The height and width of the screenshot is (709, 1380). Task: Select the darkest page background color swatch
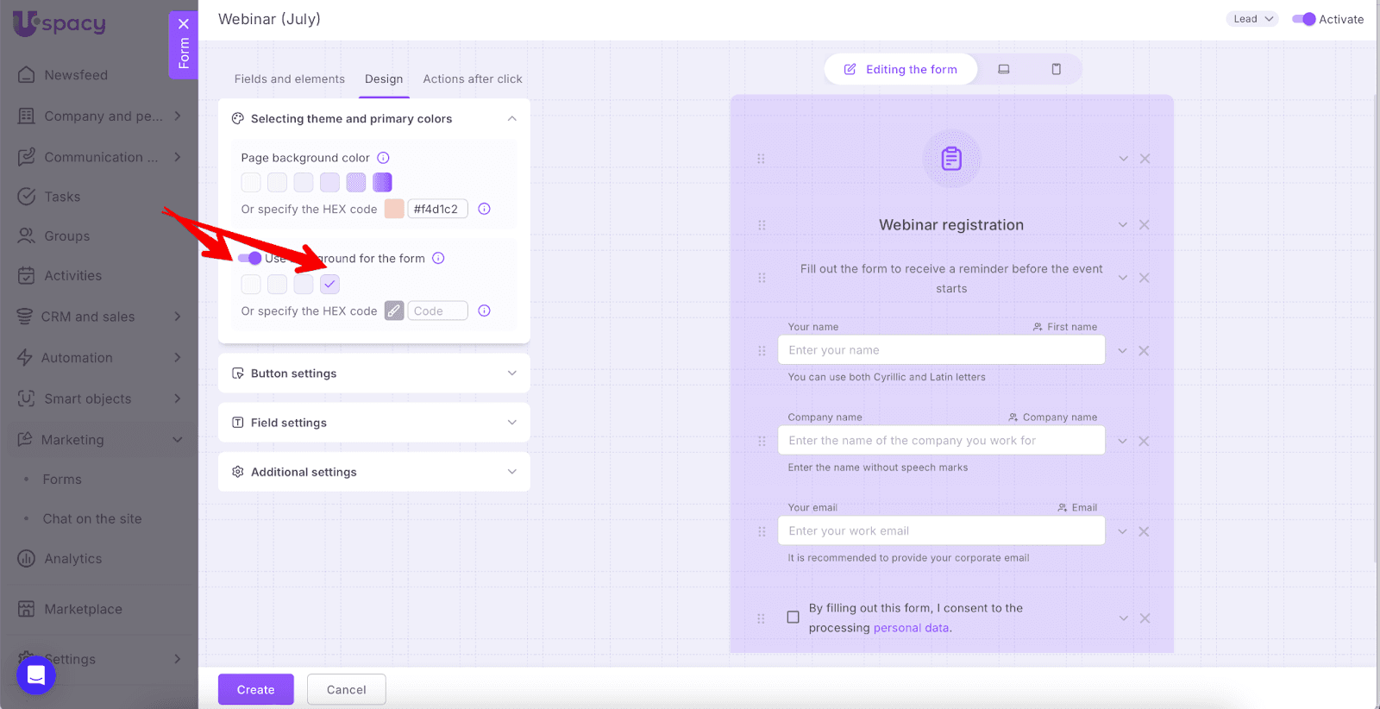click(382, 183)
